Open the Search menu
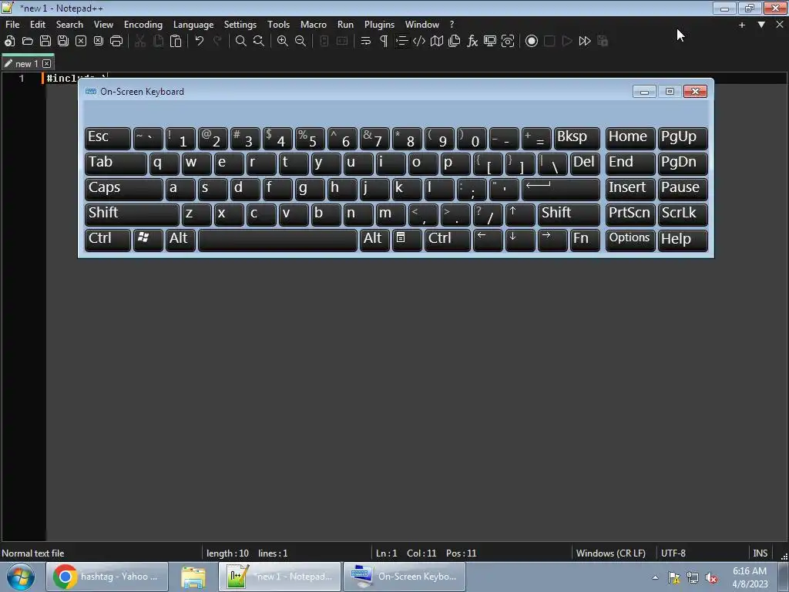Viewport: 789px width, 592px height. tap(69, 24)
